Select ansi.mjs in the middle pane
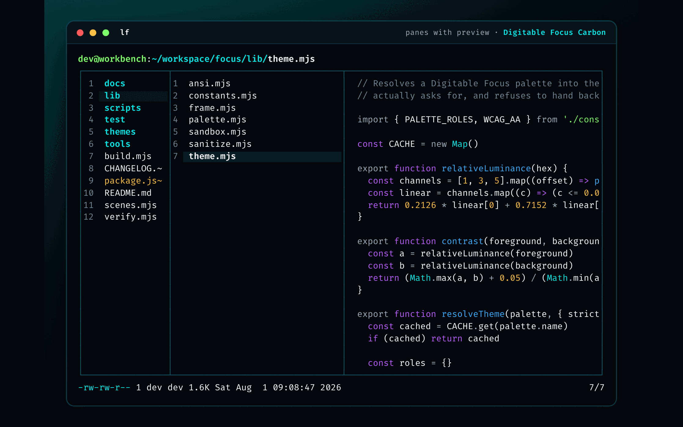 tap(209, 84)
